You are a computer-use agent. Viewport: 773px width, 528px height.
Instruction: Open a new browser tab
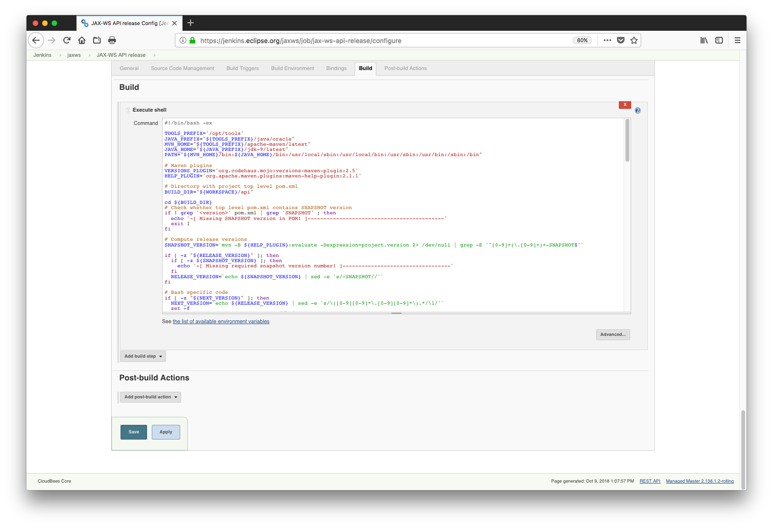point(191,23)
